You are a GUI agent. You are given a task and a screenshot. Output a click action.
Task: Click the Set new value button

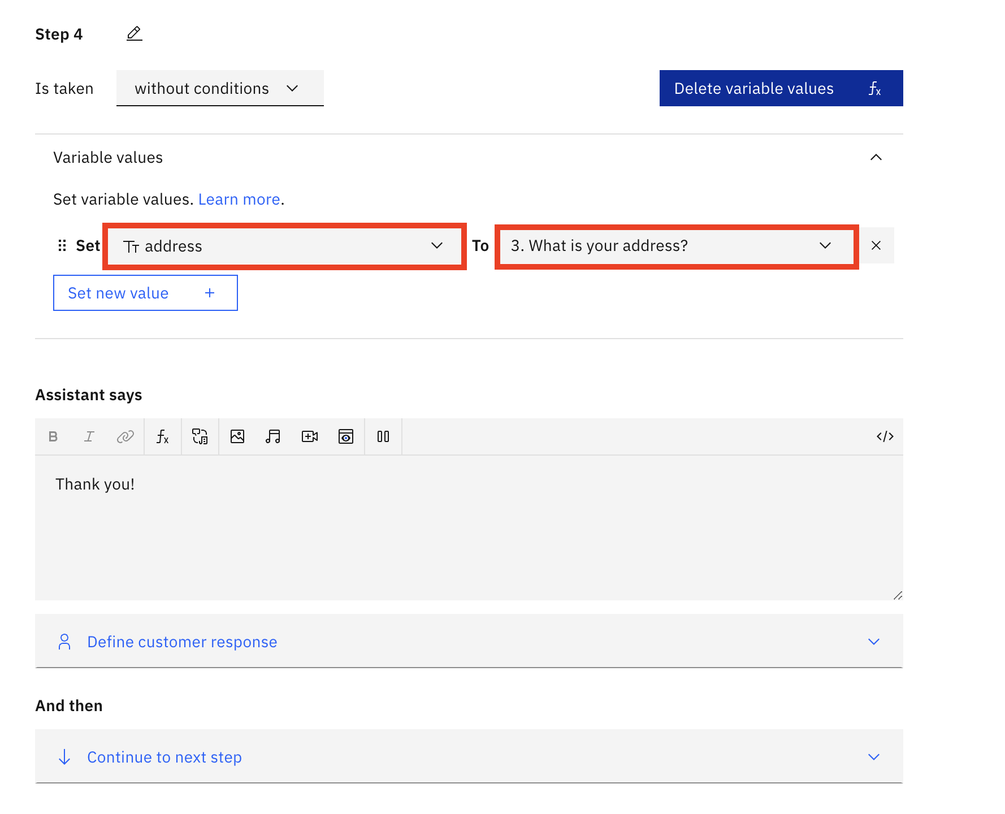(x=145, y=293)
